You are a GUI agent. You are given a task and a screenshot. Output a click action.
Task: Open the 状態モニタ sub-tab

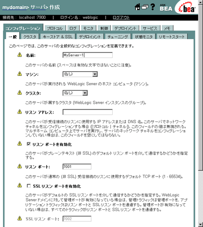tap(144, 37)
